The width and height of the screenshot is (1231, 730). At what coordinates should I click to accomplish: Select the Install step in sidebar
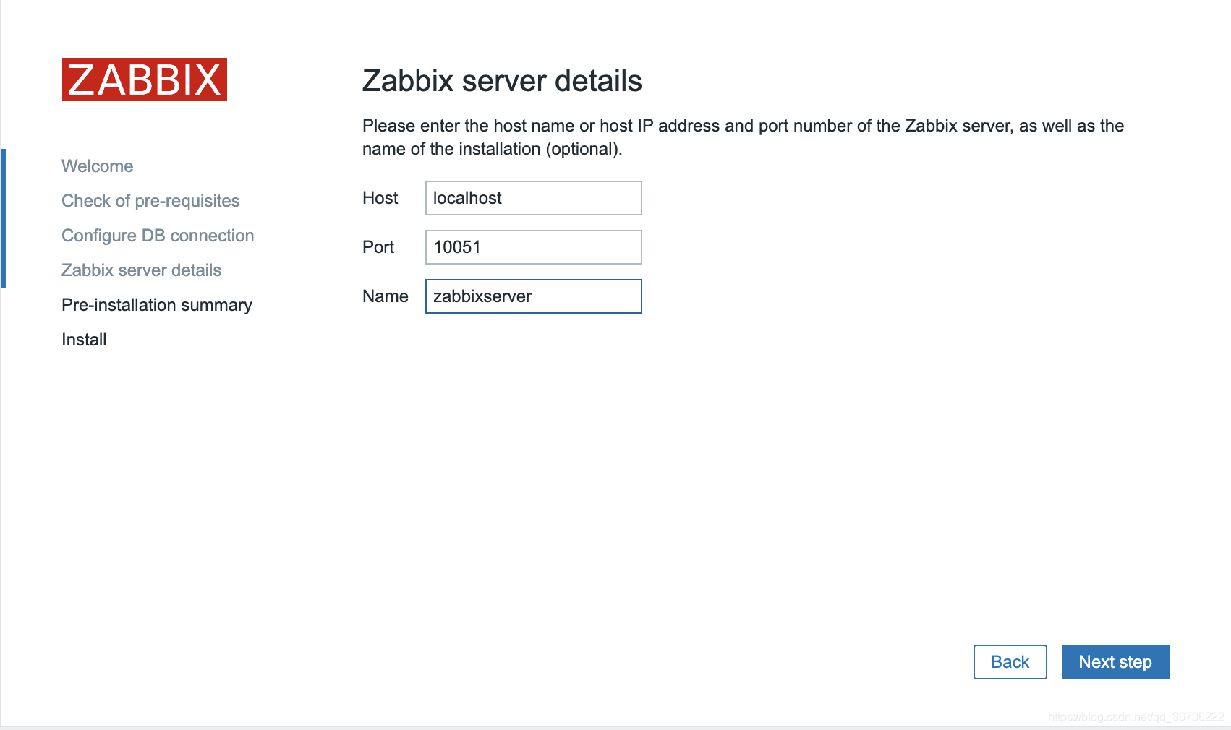[84, 340]
